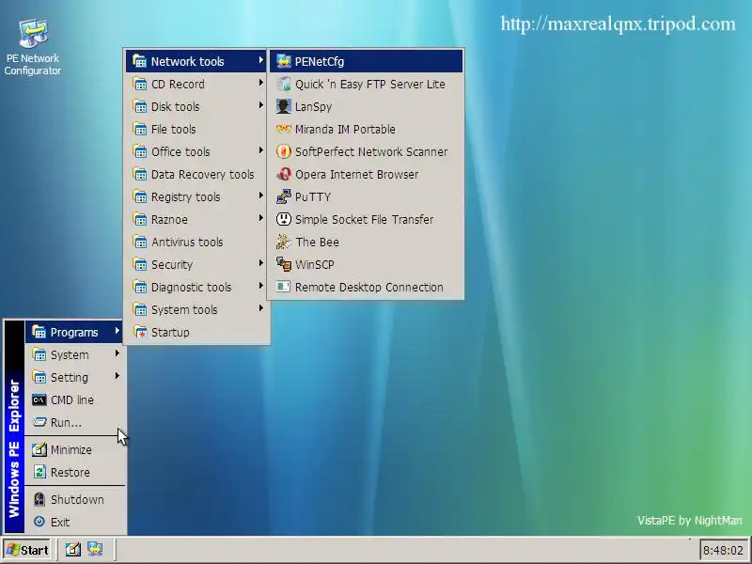Click the Run... icon
Image resolution: width=752 pixels, height=564 pixels.
point(39,422)
